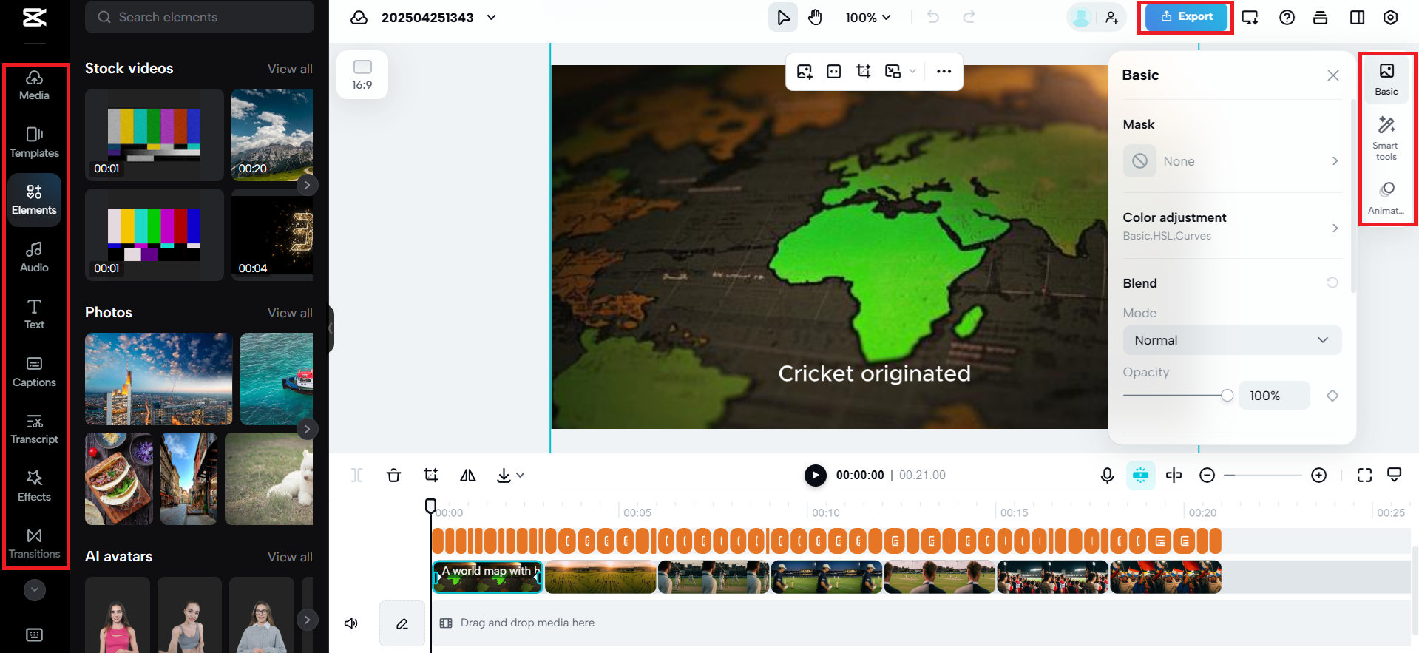The image size is (1419, 653).
Task: View all Photos
Action: 290,313
